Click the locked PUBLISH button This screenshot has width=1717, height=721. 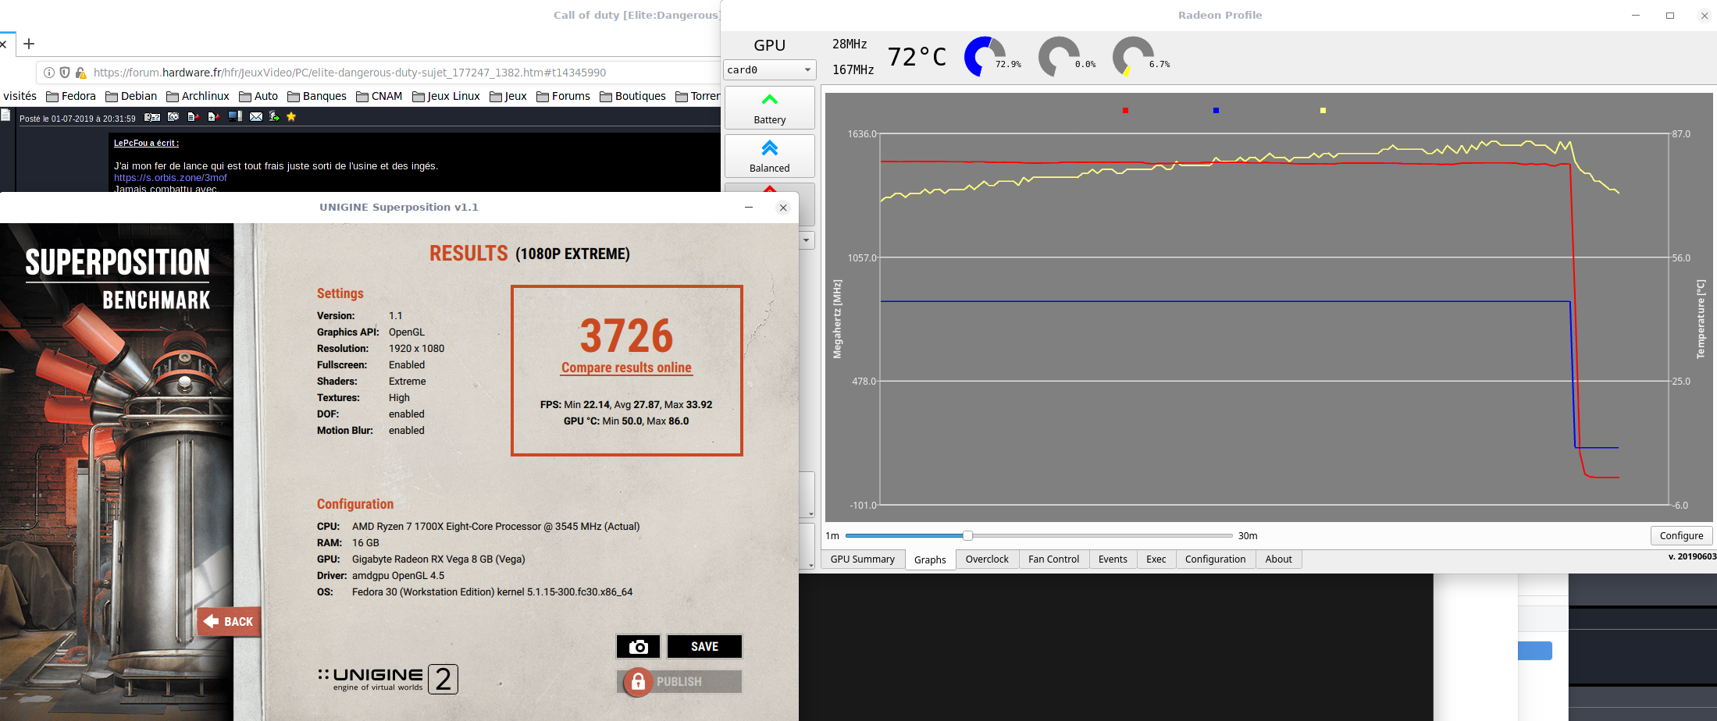point(679,681)
